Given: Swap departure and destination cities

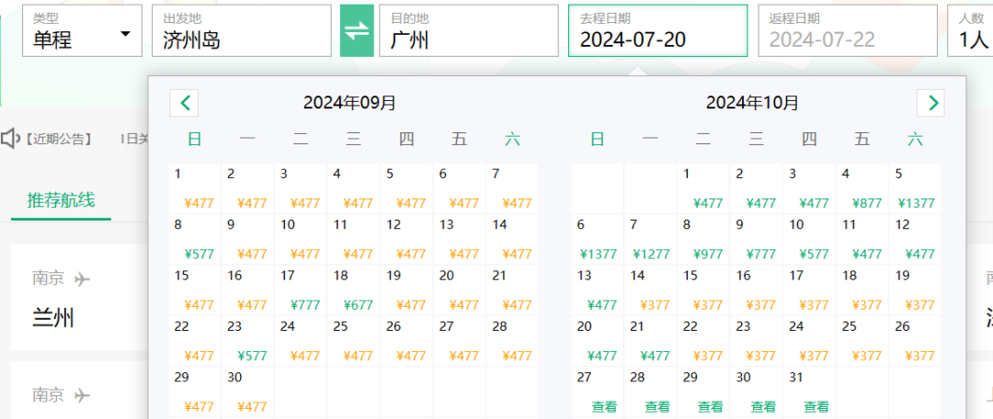Looking at the screenshot, I should pyautogui.click(x=357, y=31).
